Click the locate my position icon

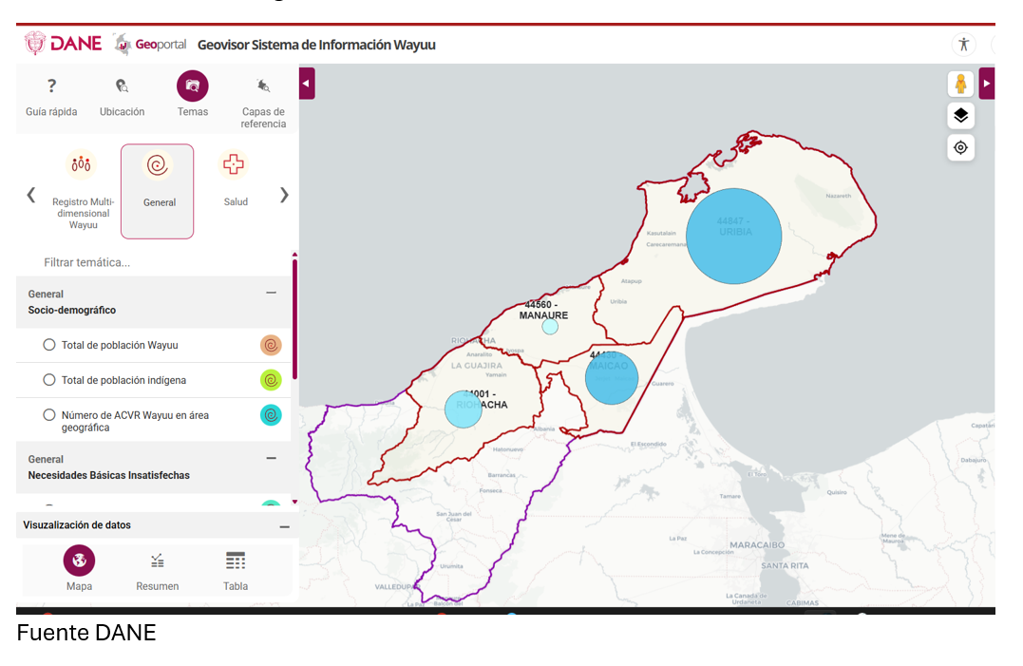point(960,147)
